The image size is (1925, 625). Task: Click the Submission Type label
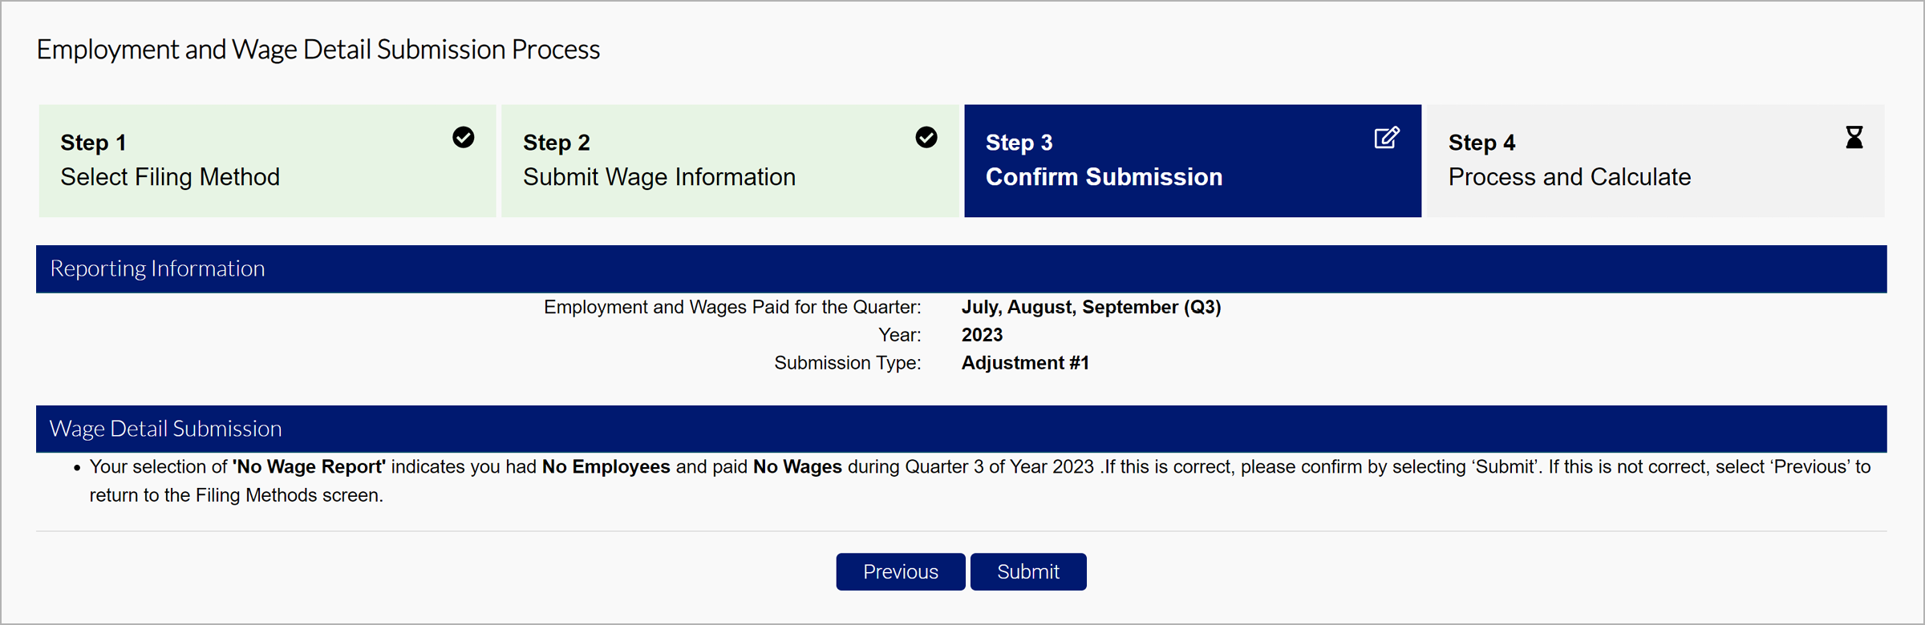847,363
